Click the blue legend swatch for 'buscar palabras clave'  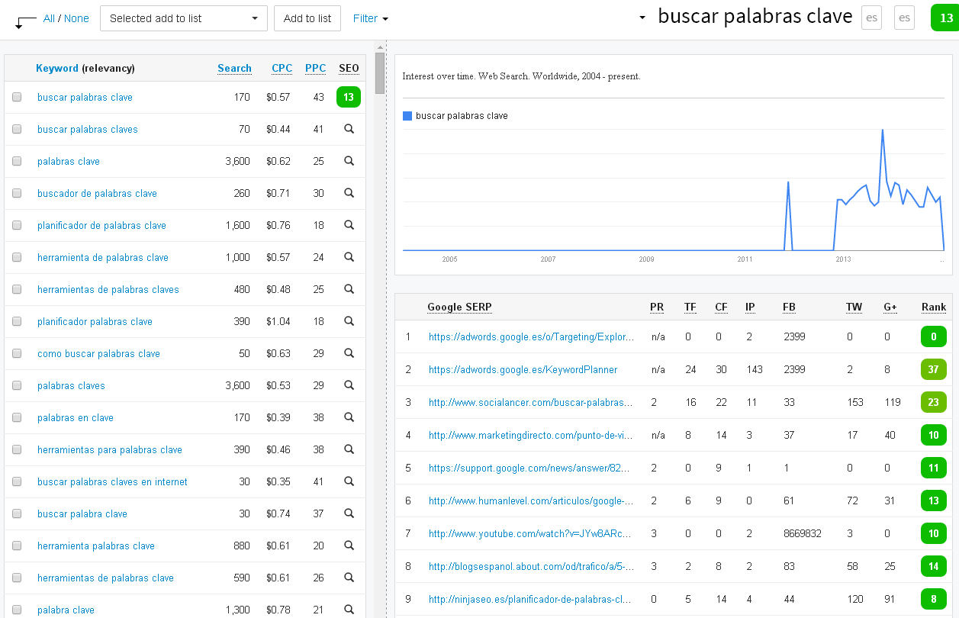click(407, 116)
